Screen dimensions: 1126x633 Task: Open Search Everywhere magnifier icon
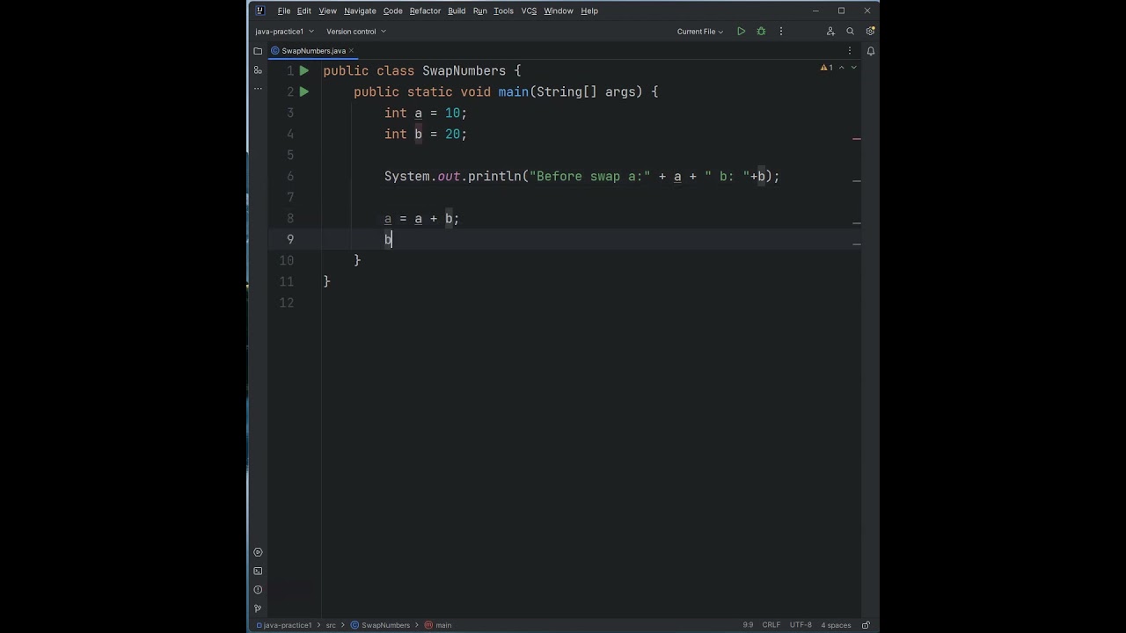[850, 32]
